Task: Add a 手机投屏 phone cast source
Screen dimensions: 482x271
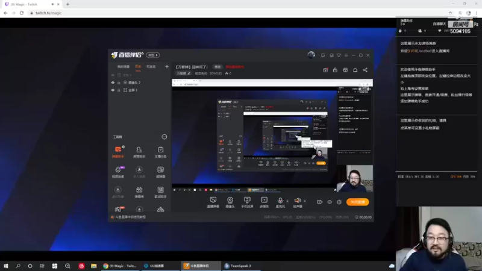Action: point(247,202)
